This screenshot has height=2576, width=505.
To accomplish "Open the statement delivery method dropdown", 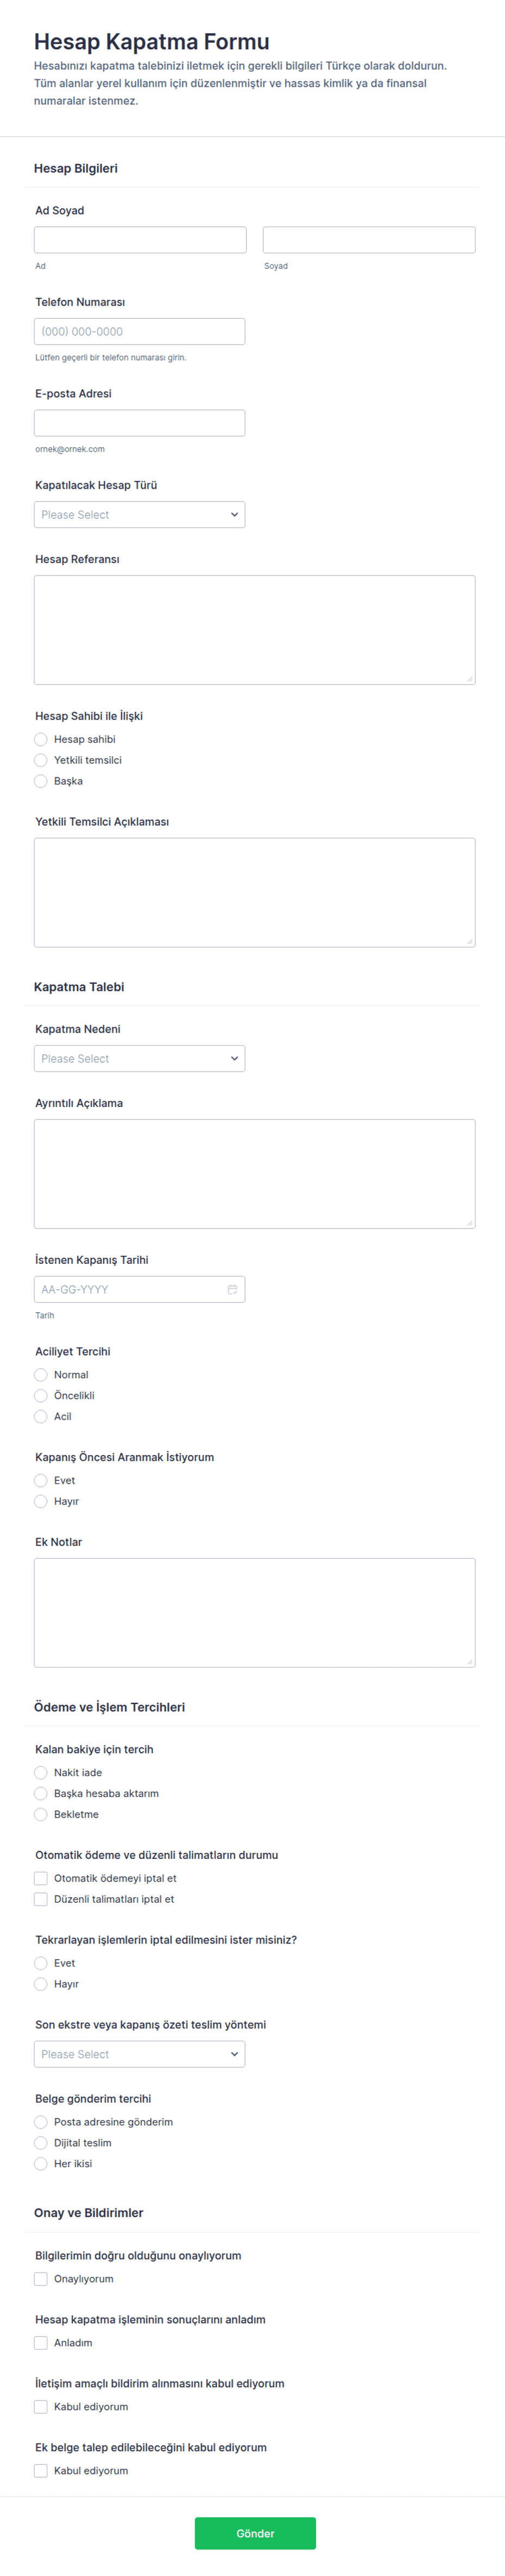I will pos(139,2054).
